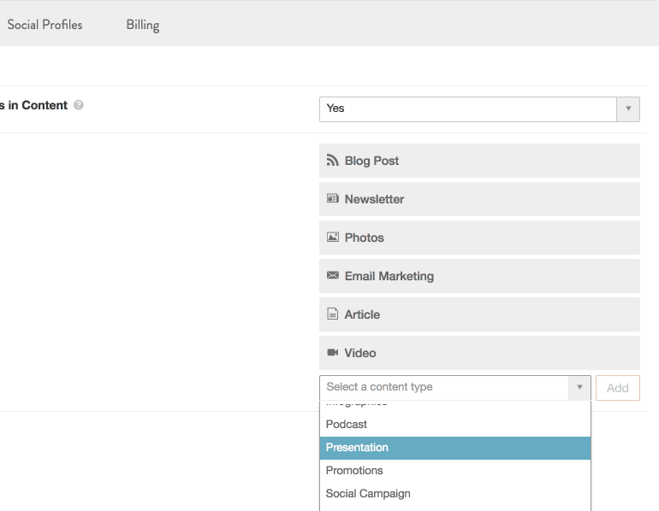The height and width of the screenshot is (511, 659).
Task: Click the help question mark icon
Action: tap(79, 106)
